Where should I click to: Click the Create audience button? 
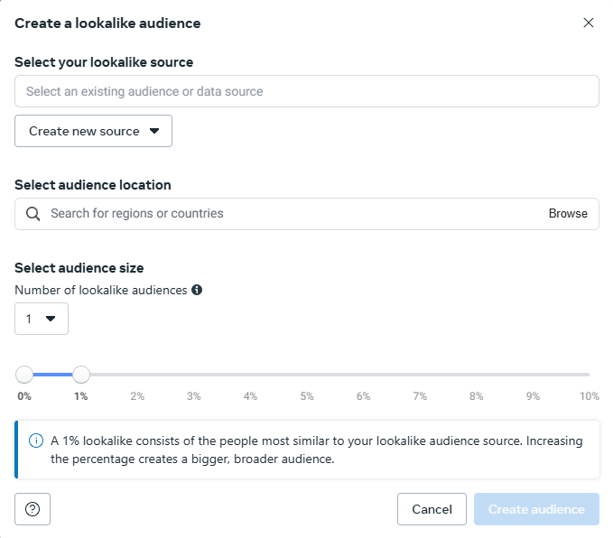536,509
